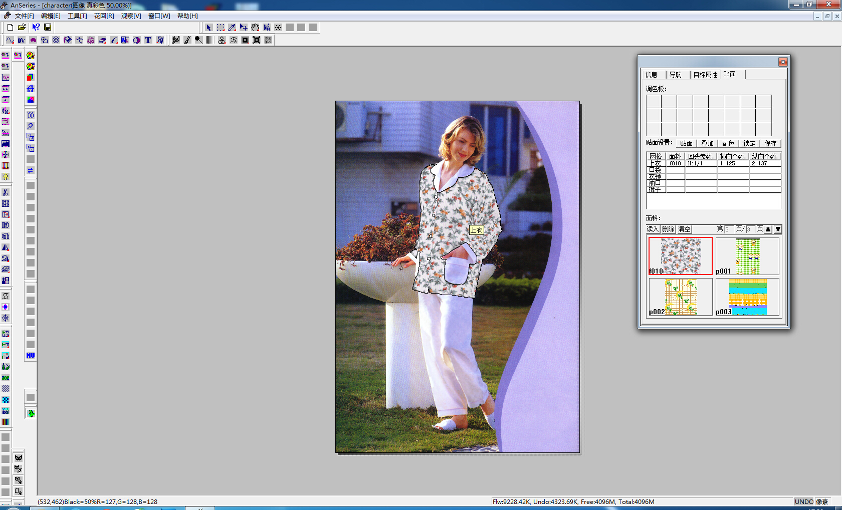Switch to the 导航 tab
842x510 pixels.
click(x=675, y=75)
